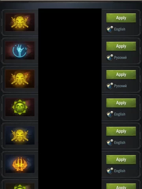This screenshot has width=142, height=189.
Task: Click the globe icon in the fifth row
Action: pos(110,143)
